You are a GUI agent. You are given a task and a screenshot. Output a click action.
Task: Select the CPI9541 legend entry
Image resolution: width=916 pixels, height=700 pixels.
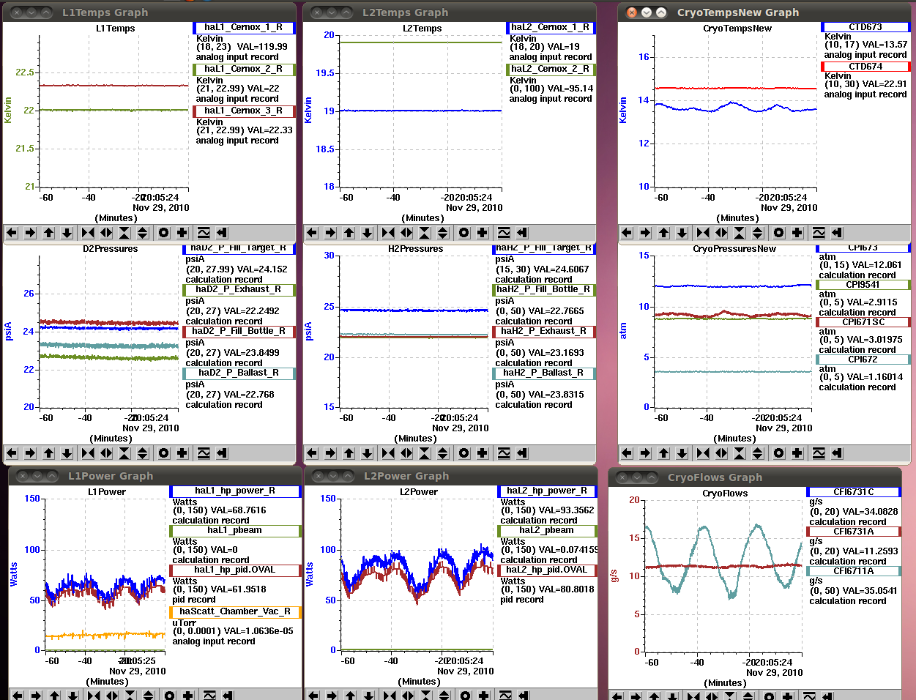863,285
